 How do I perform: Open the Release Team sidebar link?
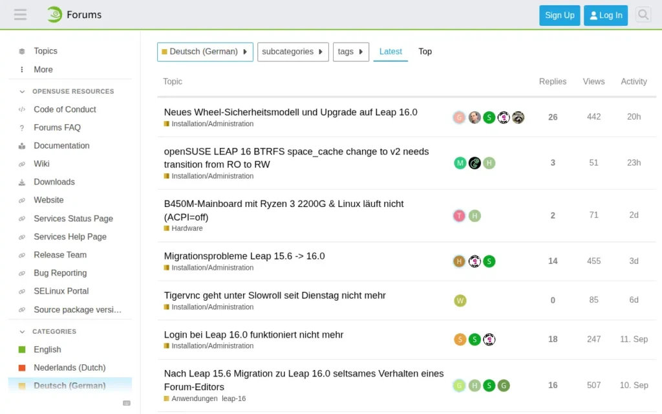(x=60, y=255)
